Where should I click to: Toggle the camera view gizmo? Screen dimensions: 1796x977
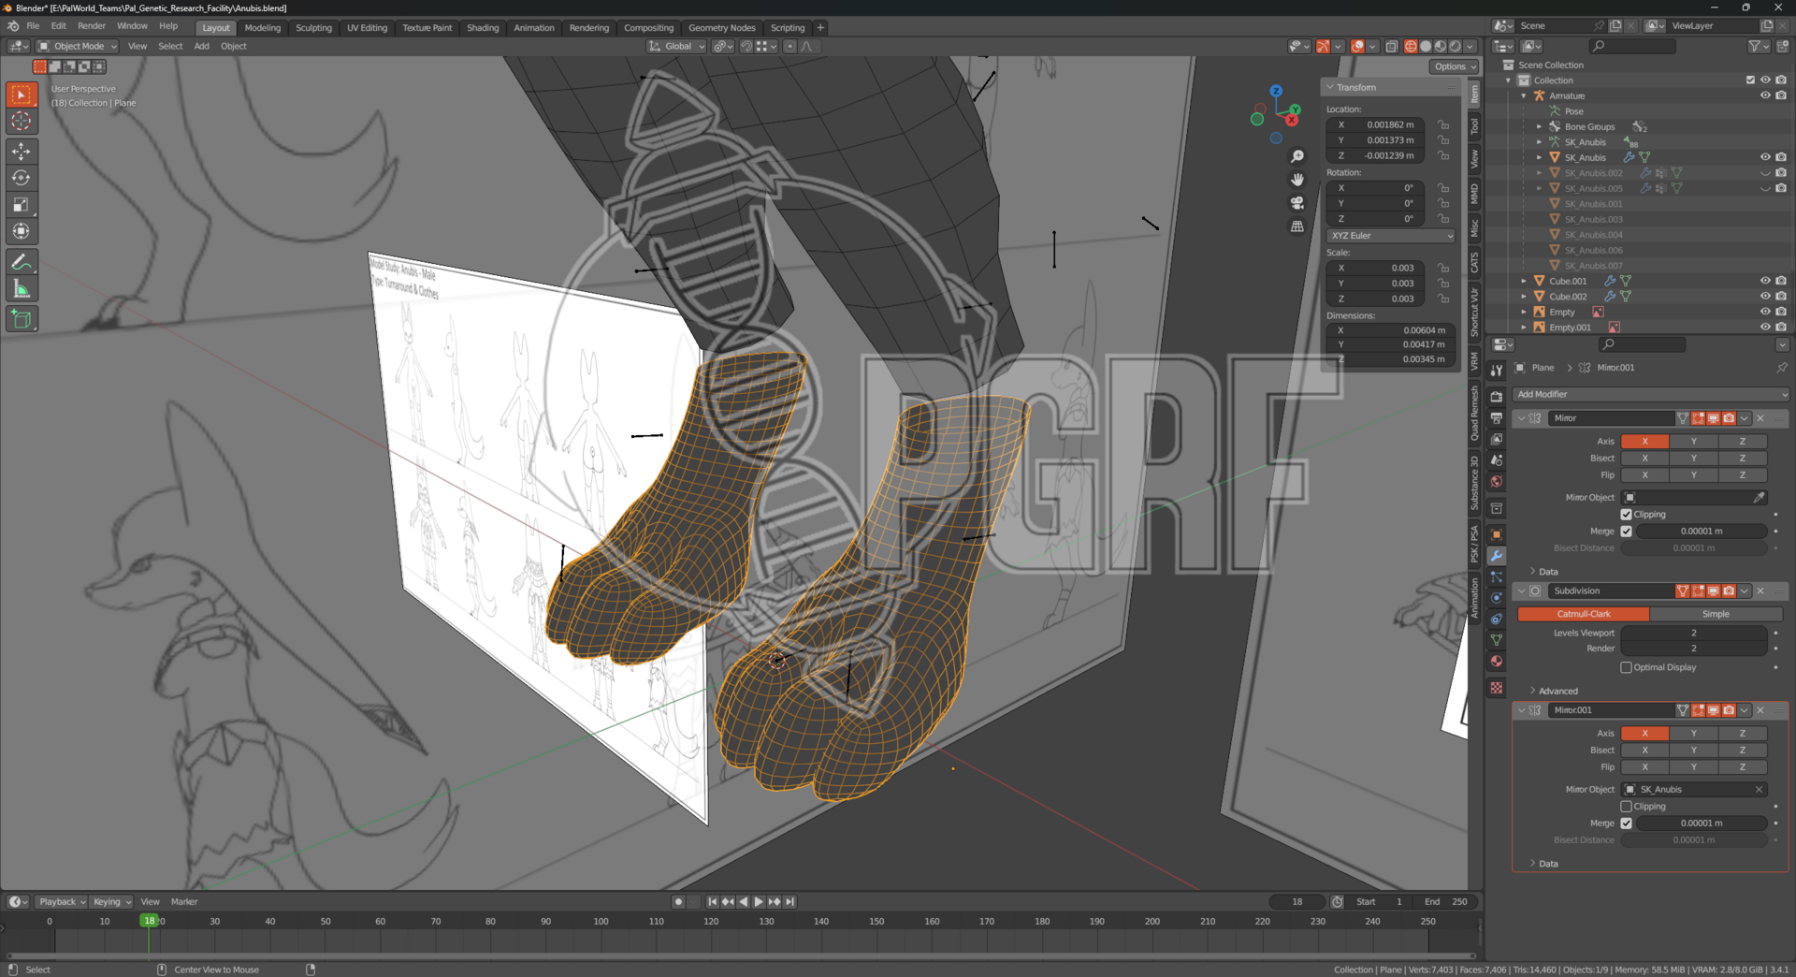tap(1297, 203)
